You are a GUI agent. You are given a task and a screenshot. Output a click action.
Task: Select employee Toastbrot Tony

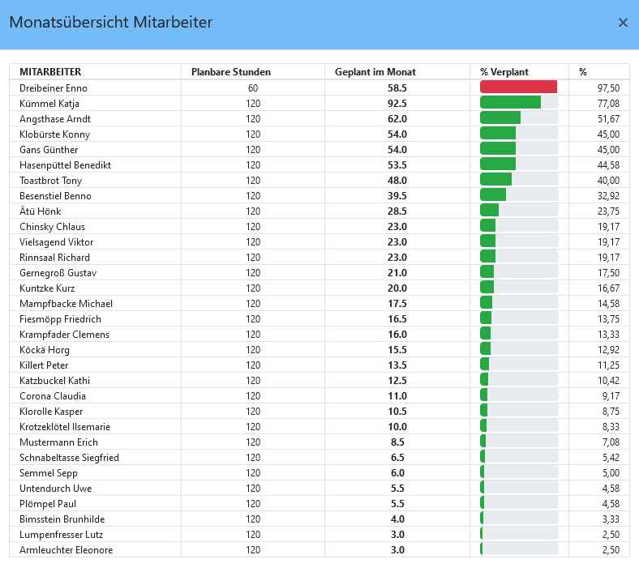tap(50, 181)
